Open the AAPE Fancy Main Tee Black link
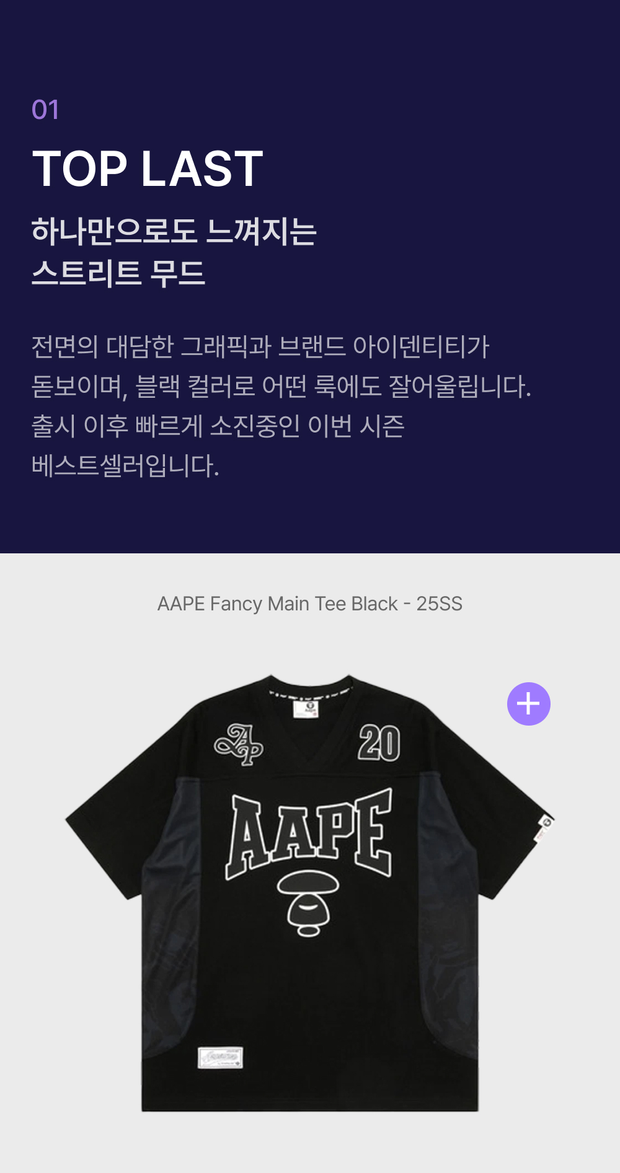 310,604
